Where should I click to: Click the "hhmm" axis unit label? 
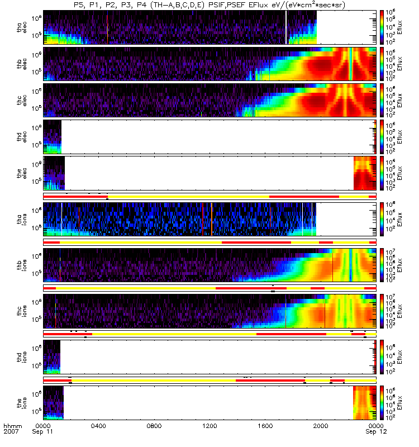tap(12, 426)
